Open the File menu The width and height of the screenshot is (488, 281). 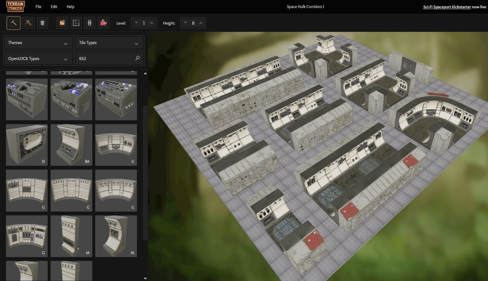(38, 6)
